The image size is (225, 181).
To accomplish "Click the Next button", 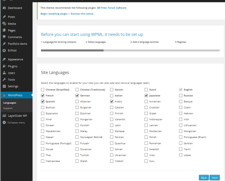I will pyautogui.click(x=215, y=178).
